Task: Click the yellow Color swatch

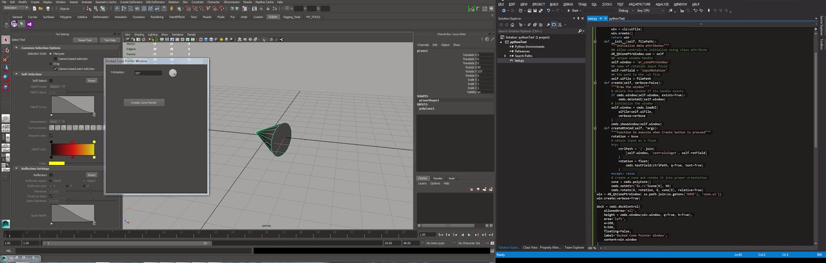Action: (57, 163)
